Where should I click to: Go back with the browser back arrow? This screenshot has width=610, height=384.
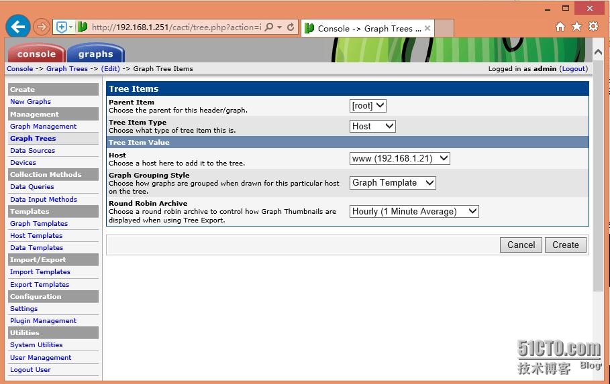pyautogui.click(x=18, y=27)
